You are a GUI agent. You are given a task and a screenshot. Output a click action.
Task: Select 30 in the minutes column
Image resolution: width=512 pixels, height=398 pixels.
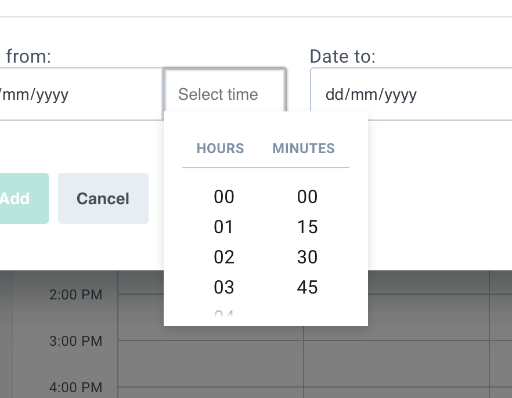point(307,257)
